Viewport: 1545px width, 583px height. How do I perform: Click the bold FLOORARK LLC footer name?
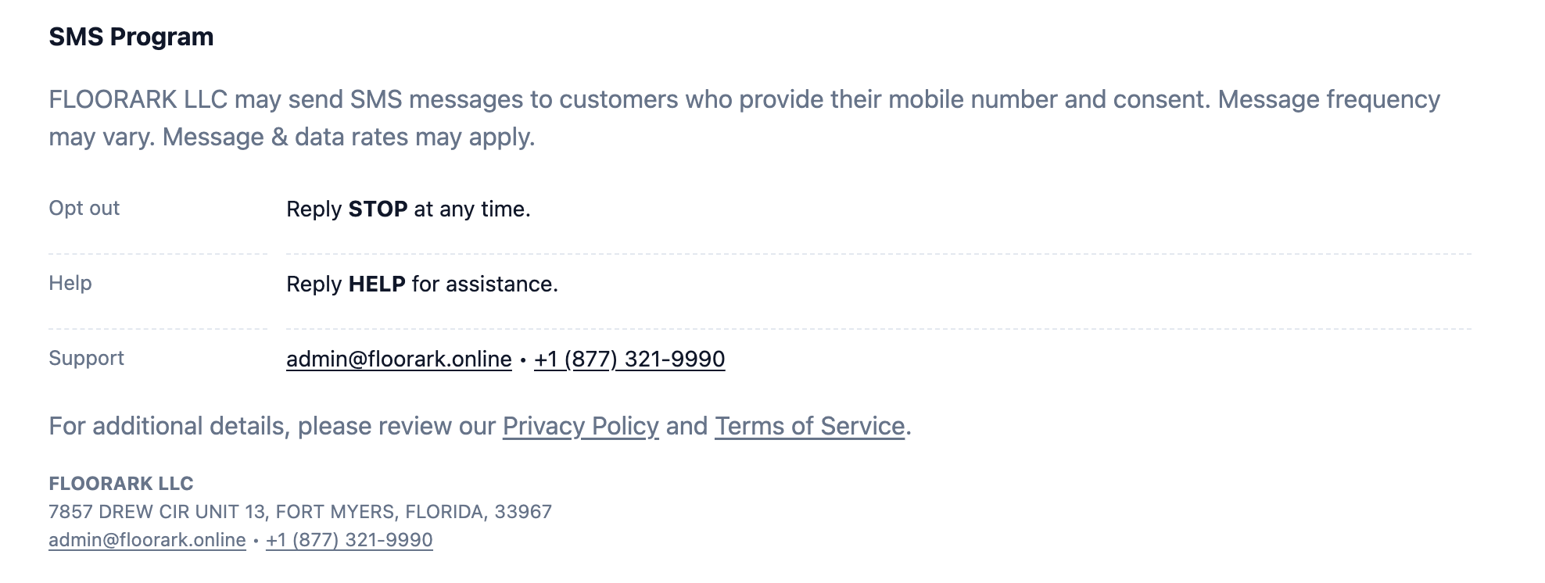[121, 484]
